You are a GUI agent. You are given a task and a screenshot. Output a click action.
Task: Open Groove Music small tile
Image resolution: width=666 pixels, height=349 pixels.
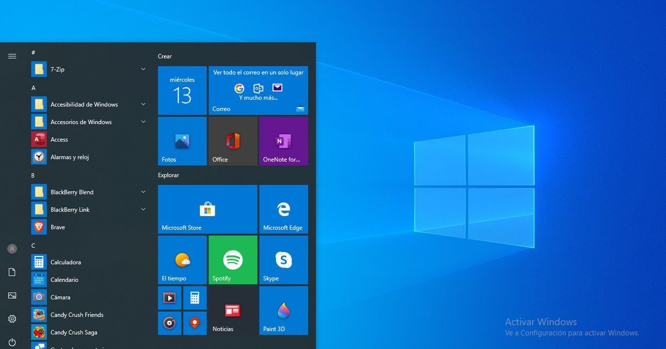(x=169, y=323)
